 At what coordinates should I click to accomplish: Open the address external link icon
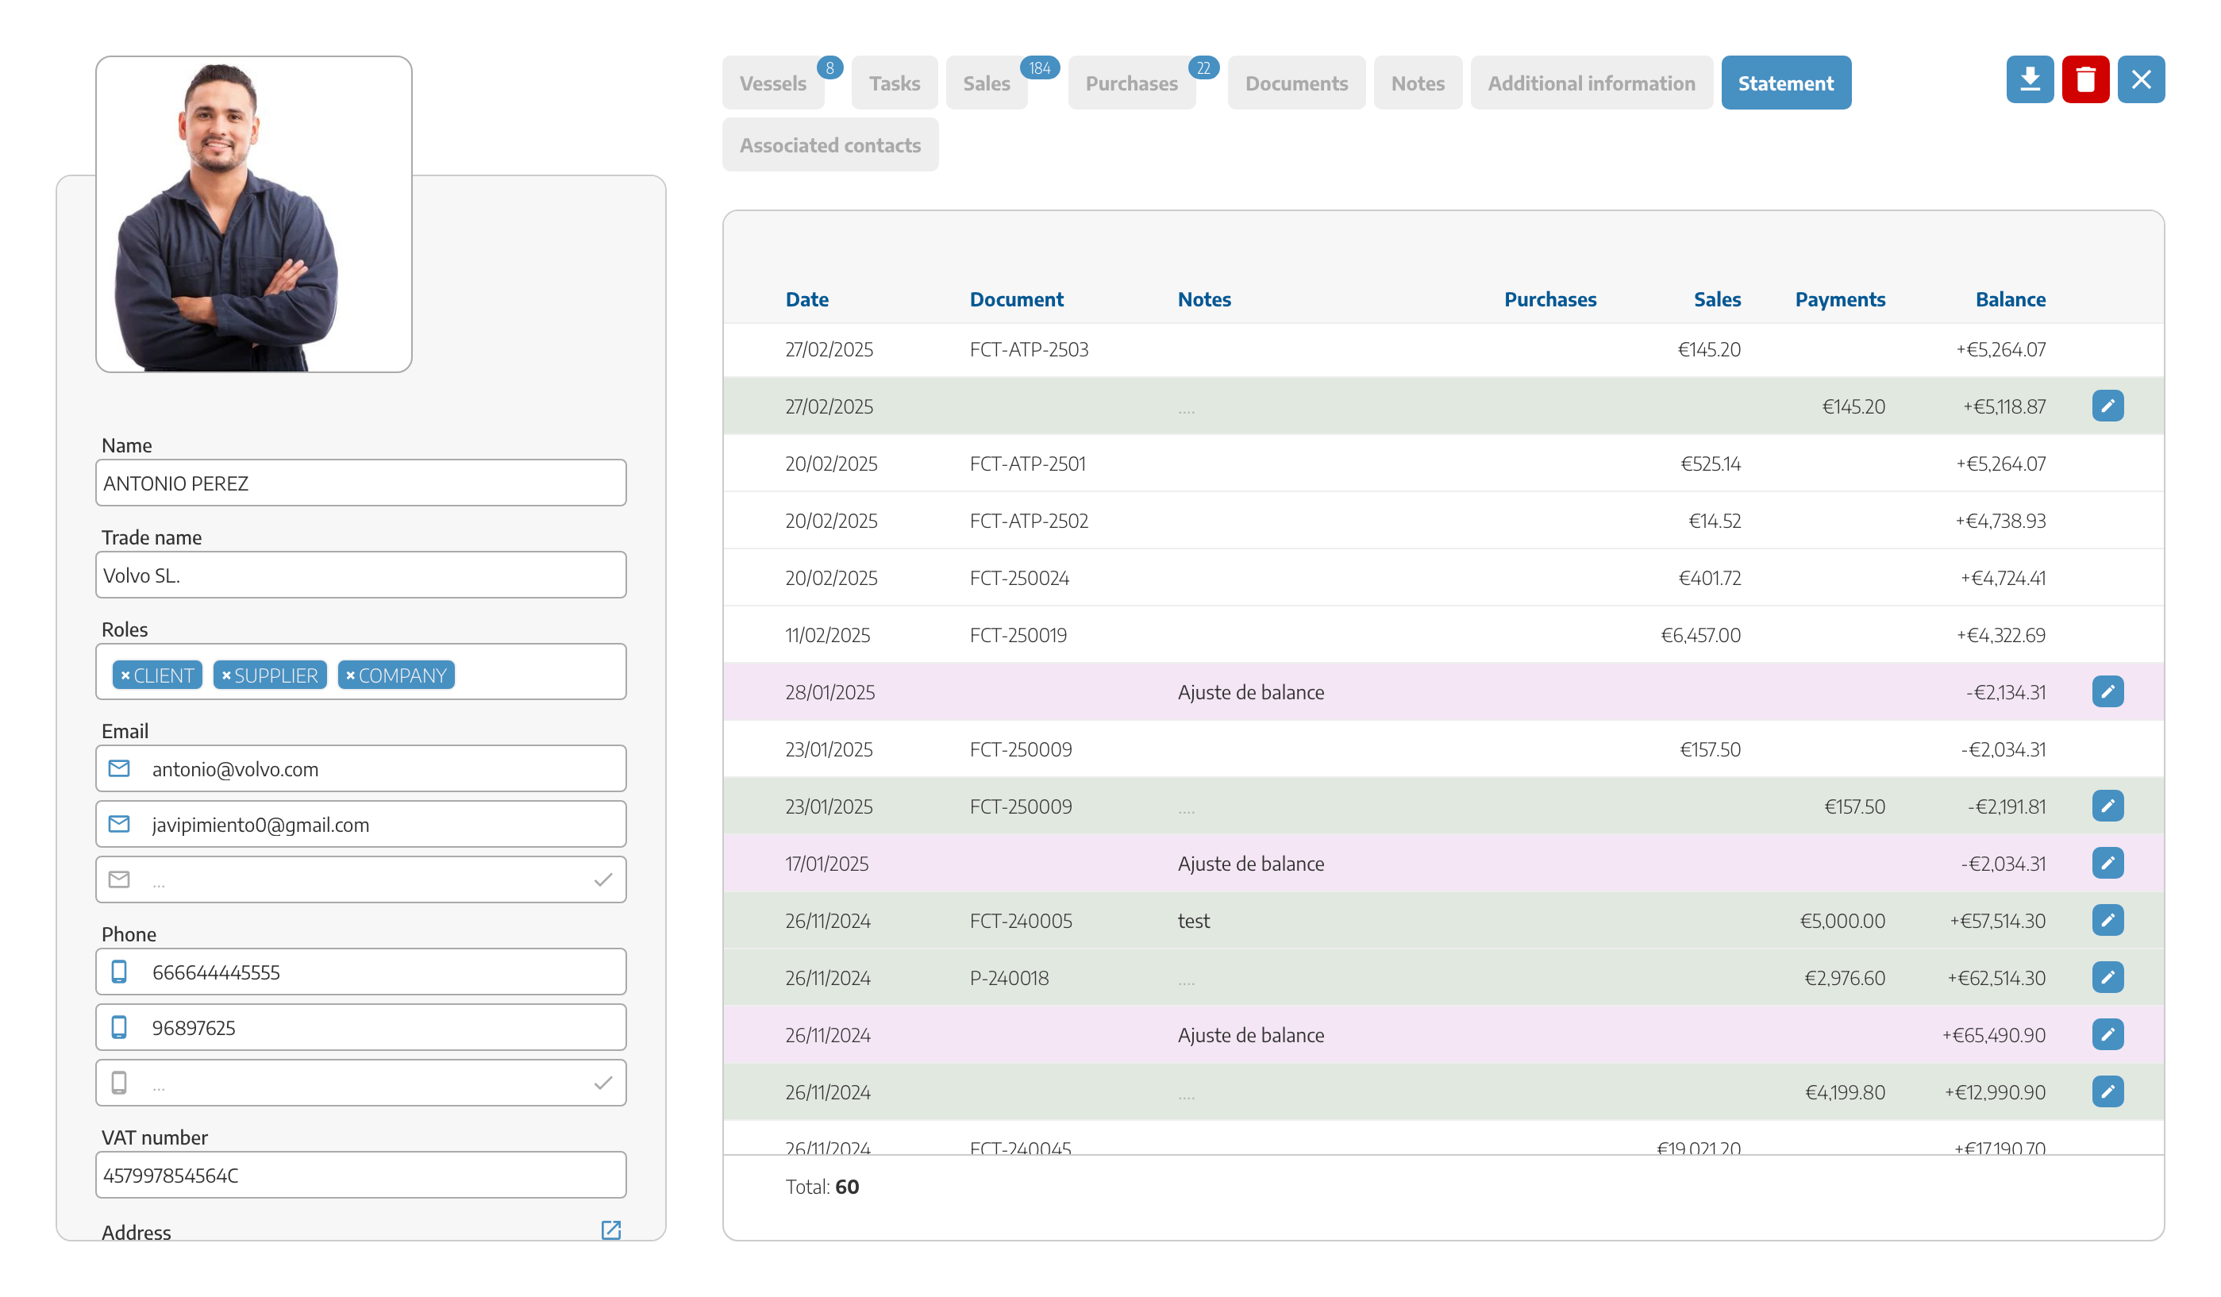(610, 1230)
